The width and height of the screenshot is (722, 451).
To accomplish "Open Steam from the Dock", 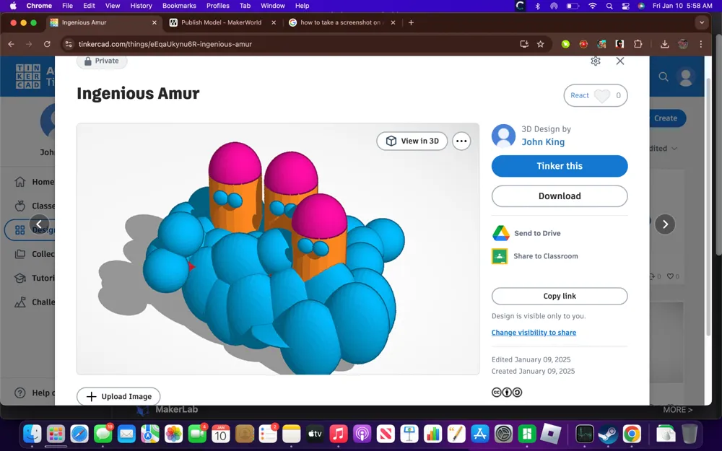I will [x=608, y=434].
